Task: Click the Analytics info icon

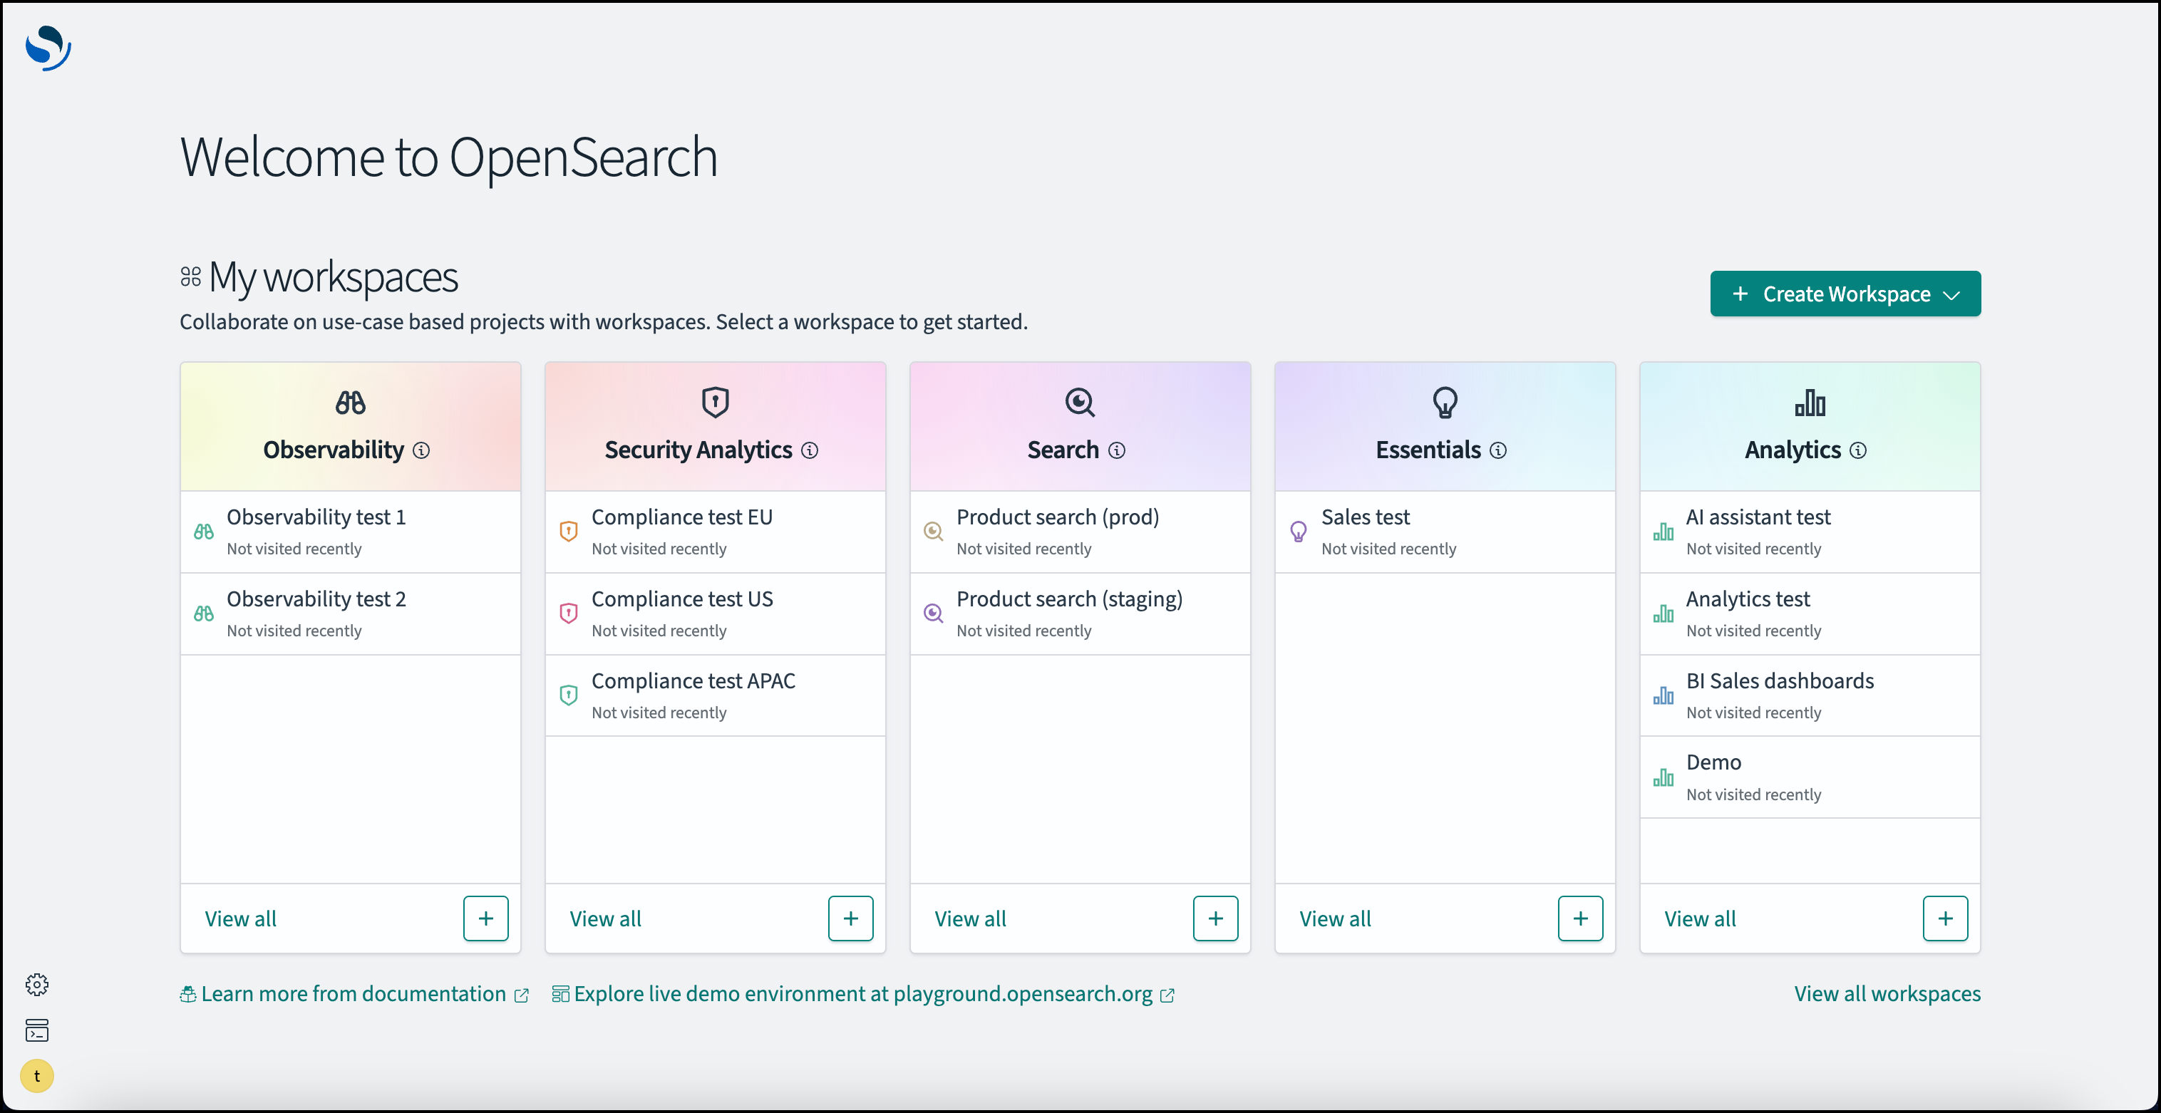Action: pos(1858,450)
